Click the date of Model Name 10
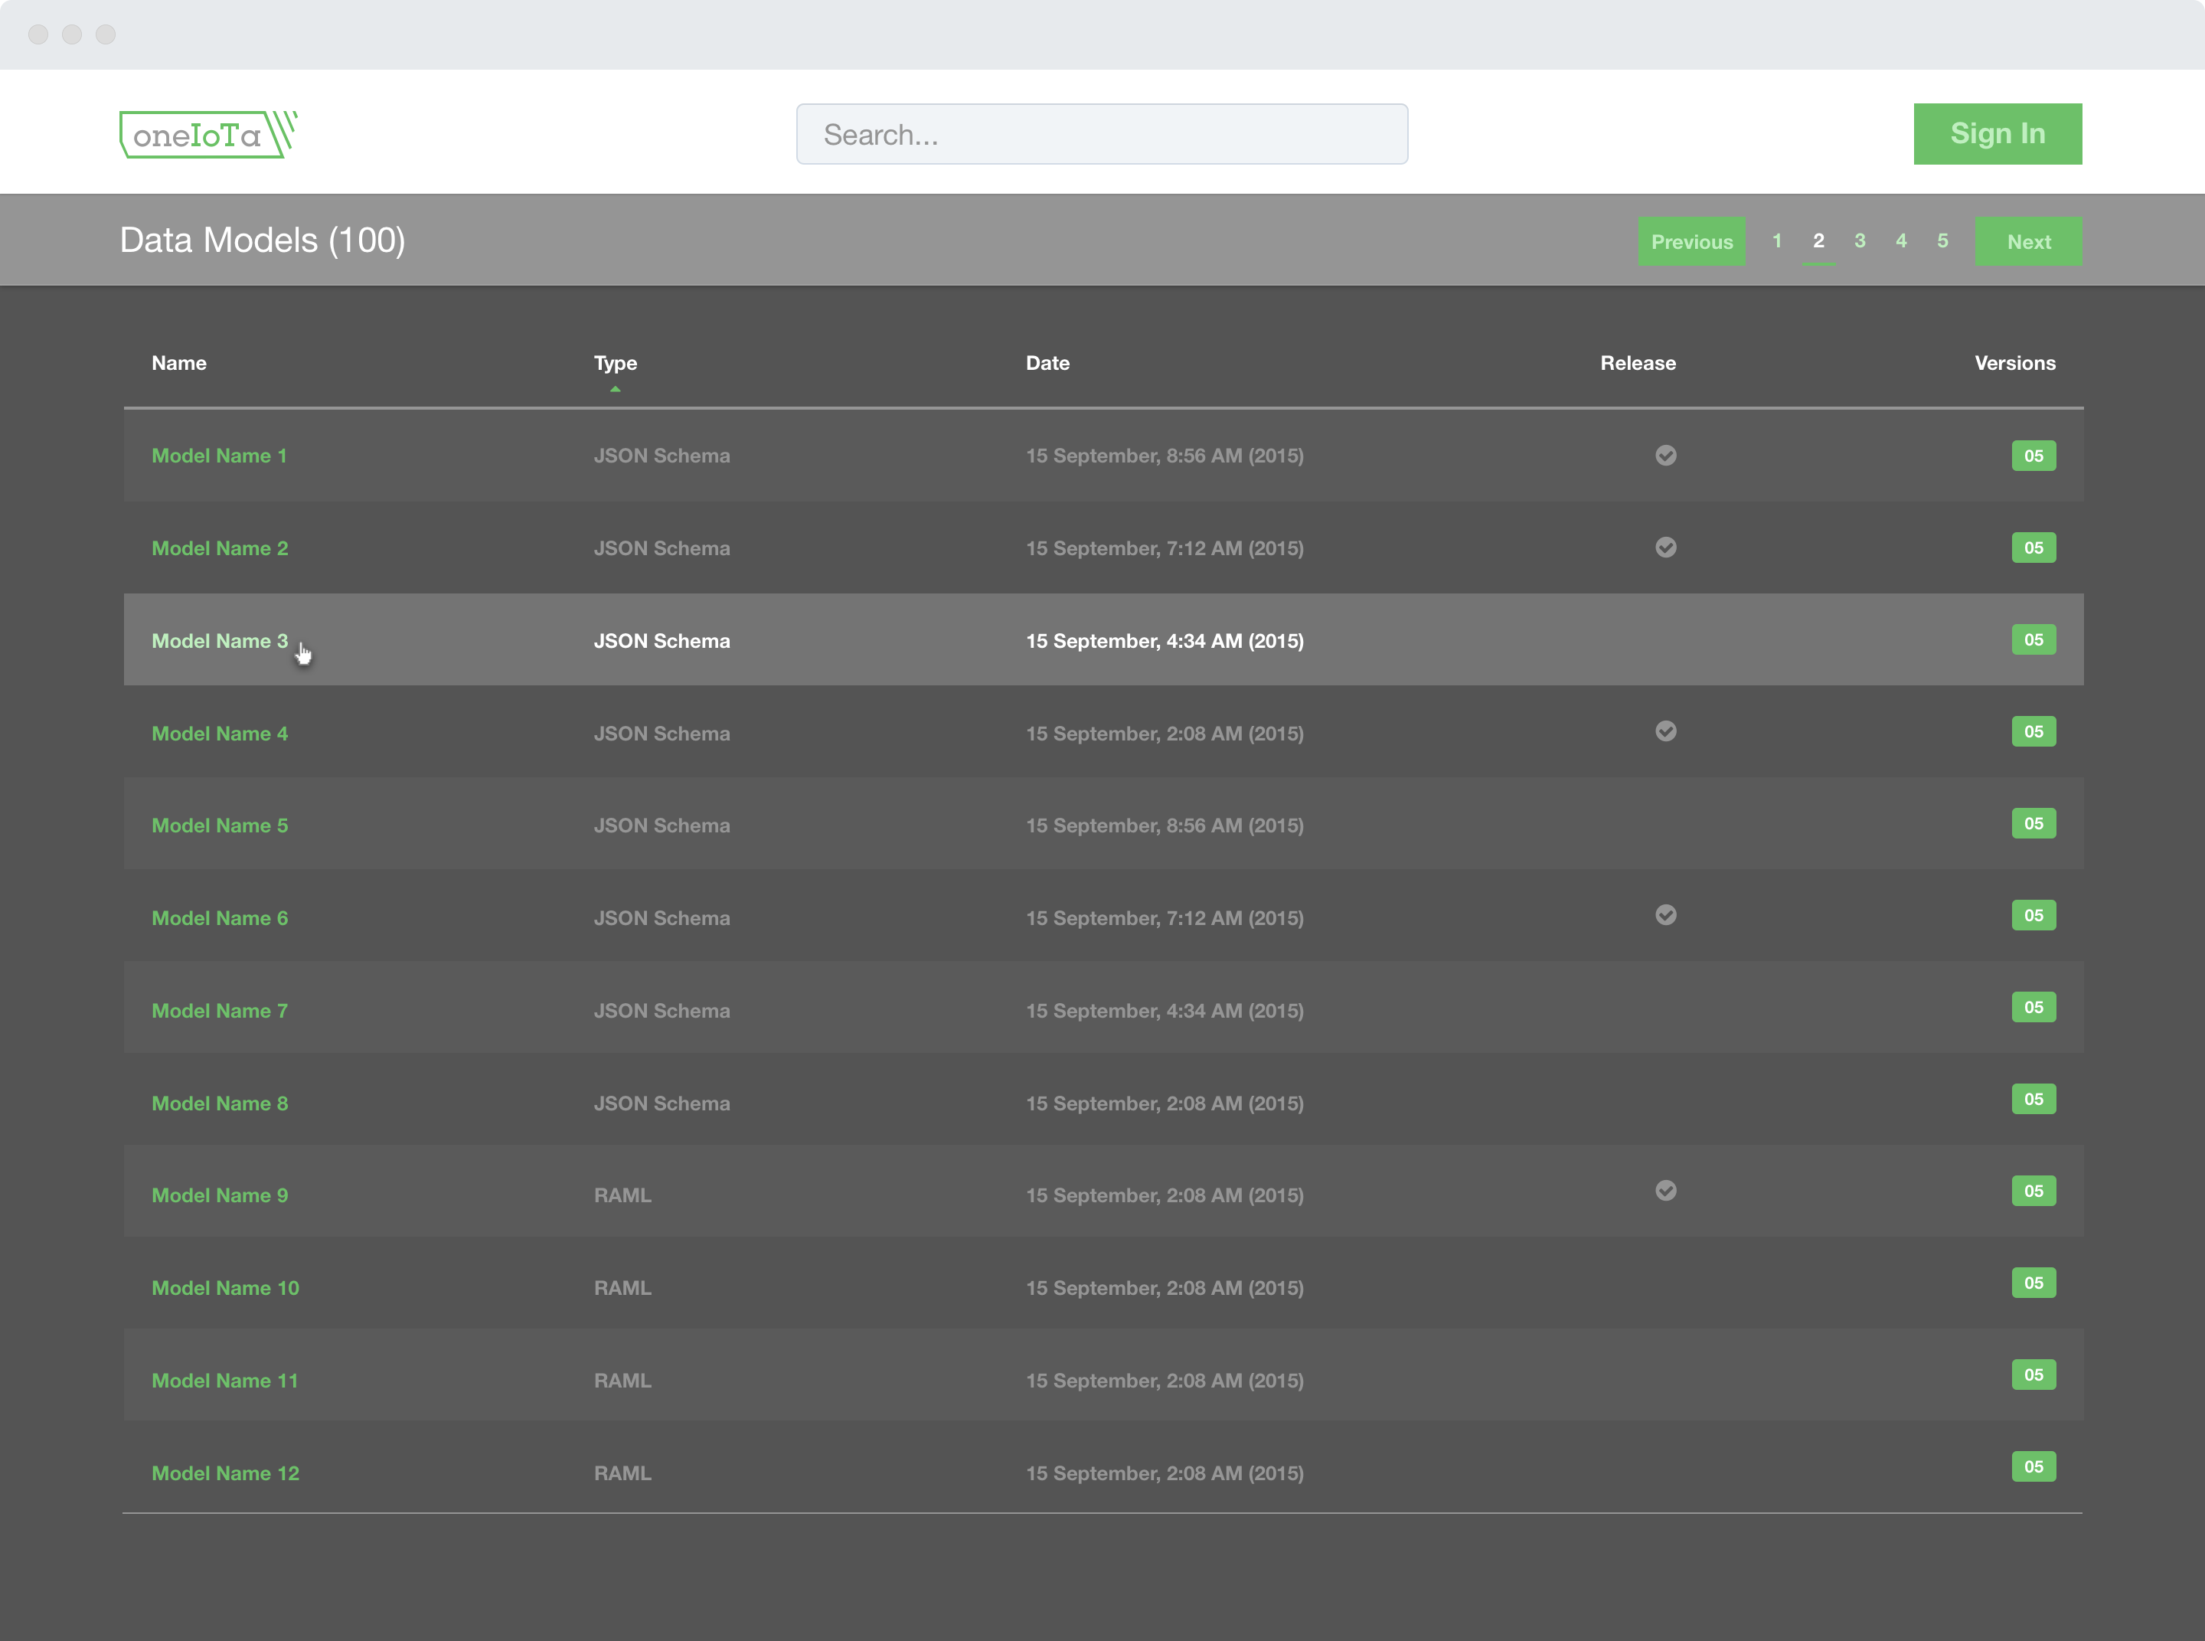Image resolution: width=2205 pixels, height=1641 pixels. [1165, 1287]
